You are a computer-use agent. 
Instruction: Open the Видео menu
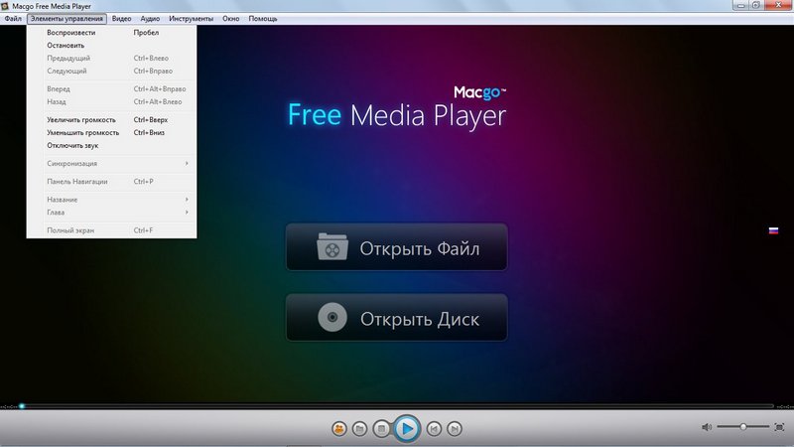coord(121,19)
